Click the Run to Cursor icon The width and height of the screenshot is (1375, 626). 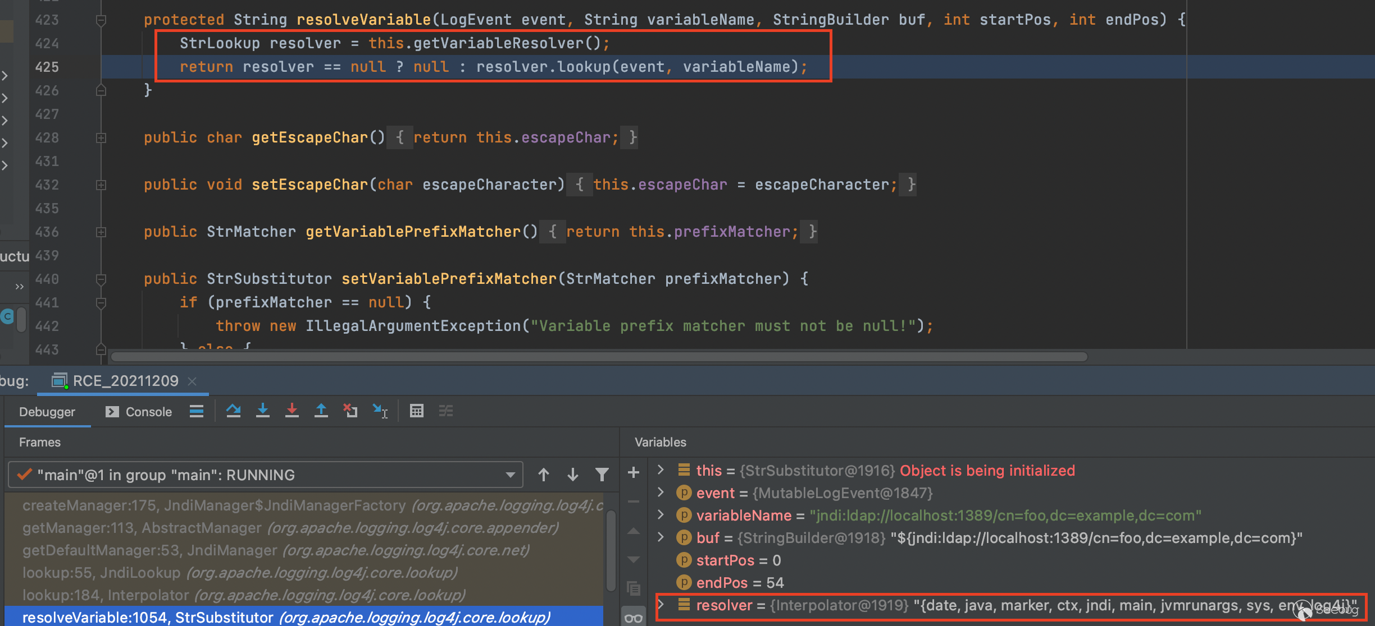click(380, 411)
